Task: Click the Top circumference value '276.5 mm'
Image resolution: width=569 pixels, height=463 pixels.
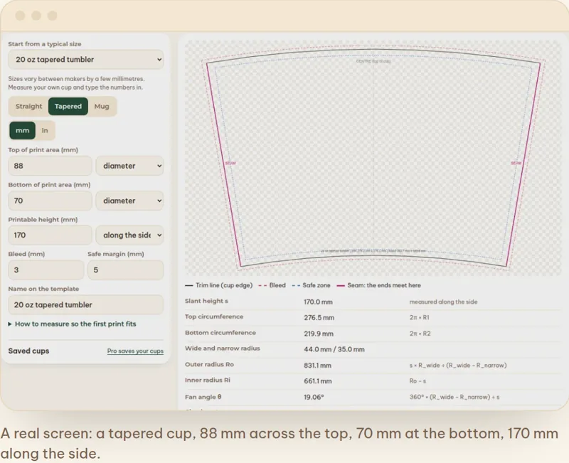Action: click(x=319, y=317)
